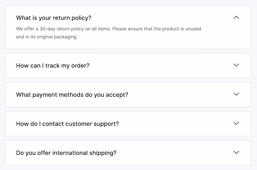Click the chevron for the international shipping question
Screen dimensions: 257x170
(236, 152)
